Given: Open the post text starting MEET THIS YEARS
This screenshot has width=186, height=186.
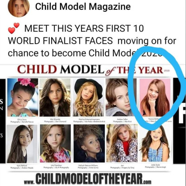Looking at the screenshot, I should click(92, 41).
